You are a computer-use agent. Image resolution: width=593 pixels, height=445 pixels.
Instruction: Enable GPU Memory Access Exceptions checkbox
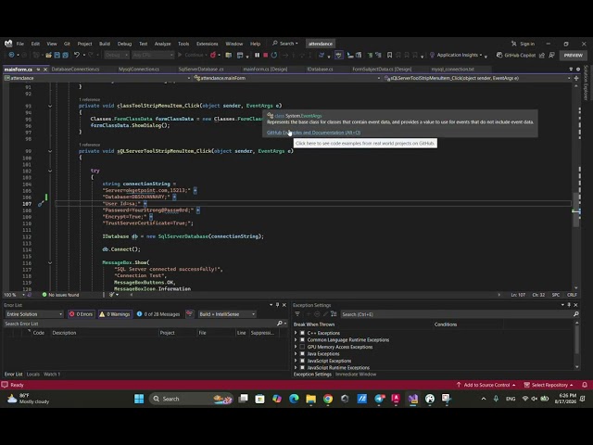point(302,347)
